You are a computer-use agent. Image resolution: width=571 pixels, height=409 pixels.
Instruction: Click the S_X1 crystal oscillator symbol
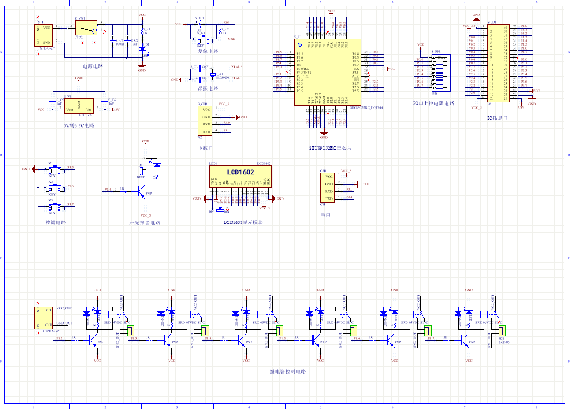[212, 75]
